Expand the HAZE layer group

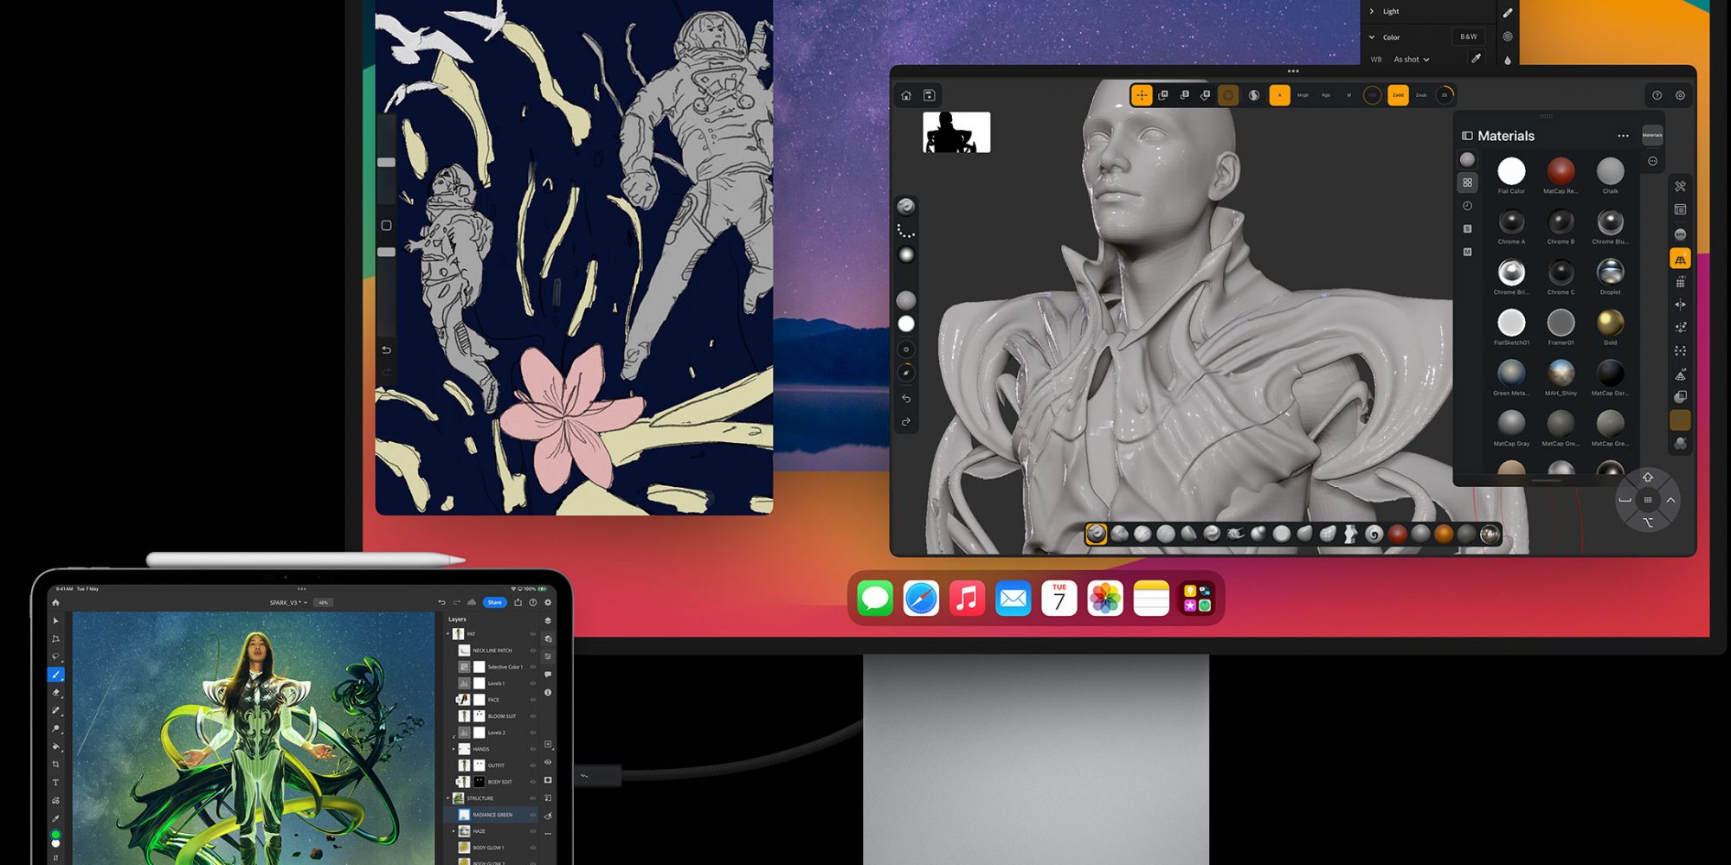pyautogui.click(x=454, y=831)
